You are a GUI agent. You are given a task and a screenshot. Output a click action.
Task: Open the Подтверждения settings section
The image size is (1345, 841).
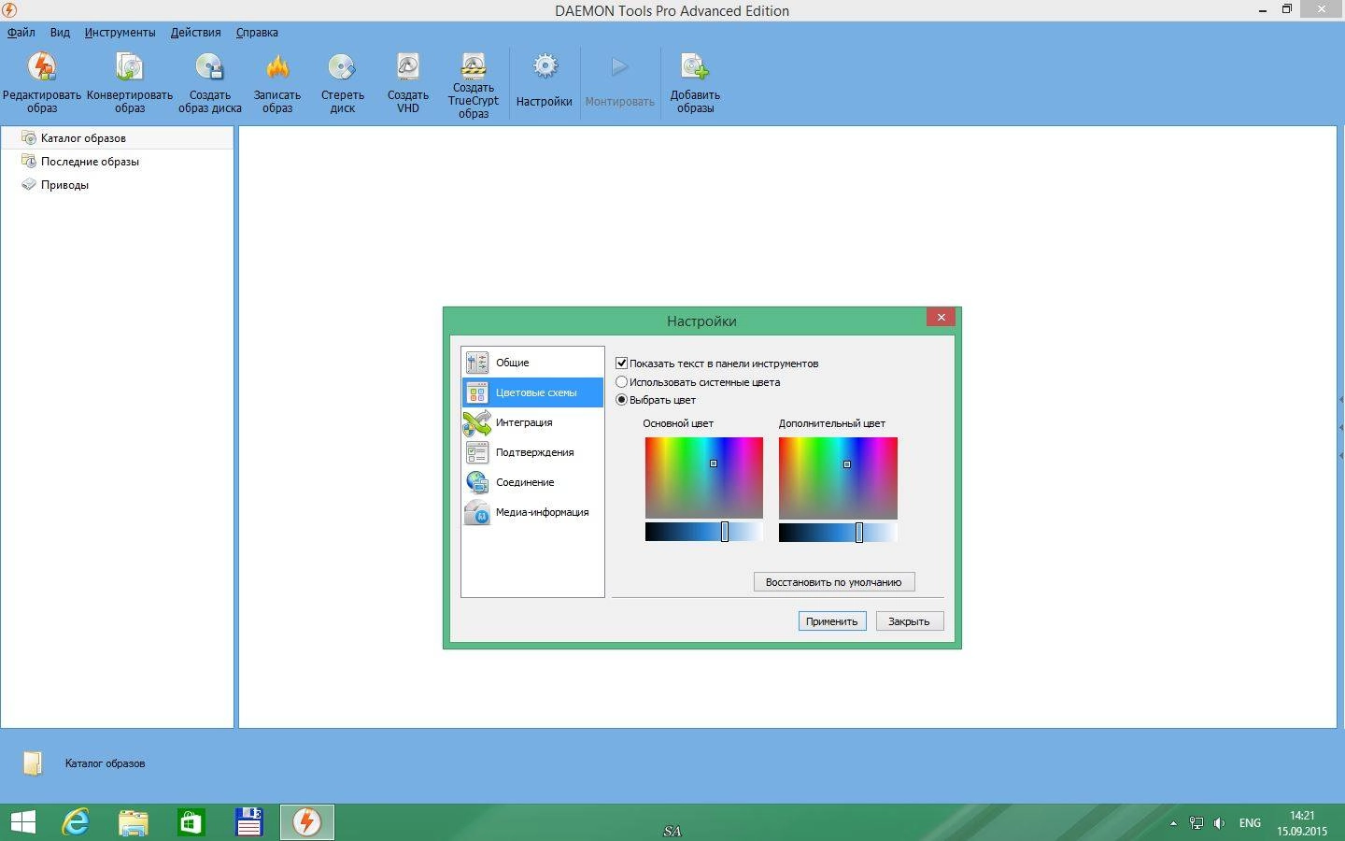[532, 452]
